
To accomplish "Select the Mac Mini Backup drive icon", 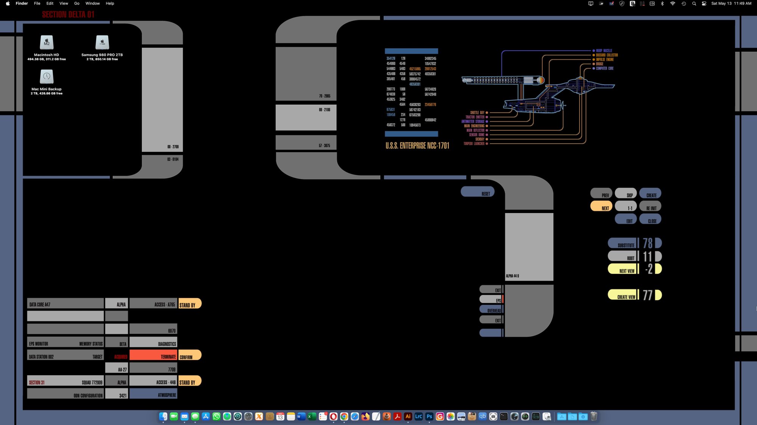I will tap(47, 77).
